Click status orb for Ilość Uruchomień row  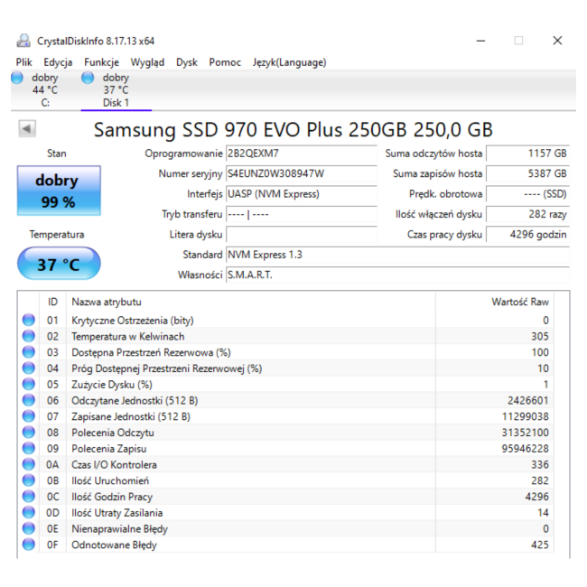pyautogui.click(x=29, y=480)
